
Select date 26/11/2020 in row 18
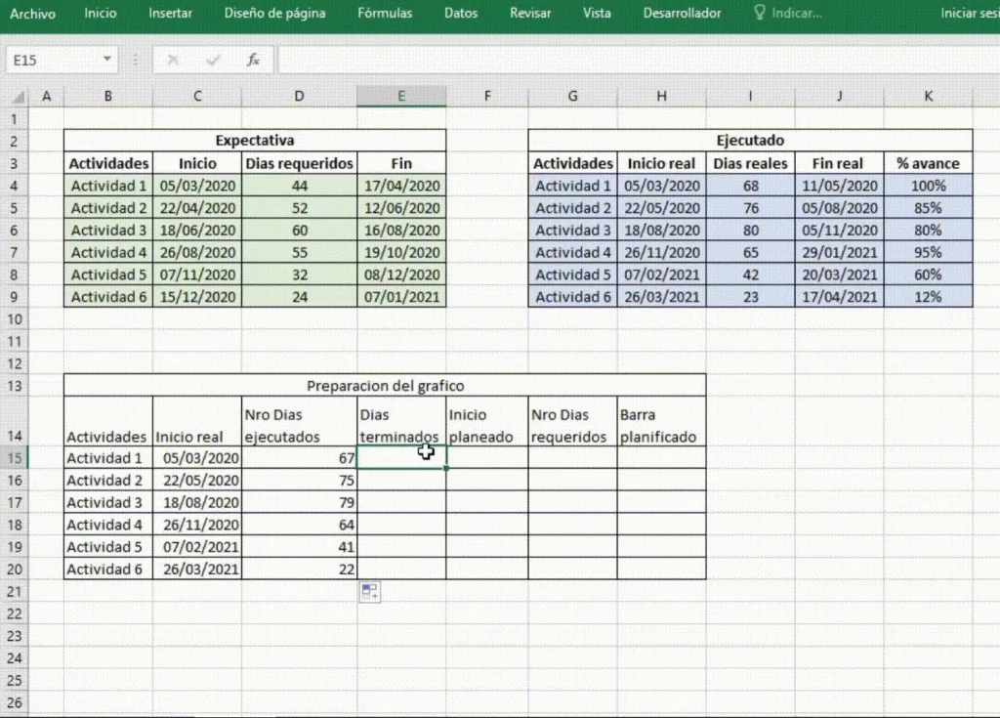[x=197, y=525]
